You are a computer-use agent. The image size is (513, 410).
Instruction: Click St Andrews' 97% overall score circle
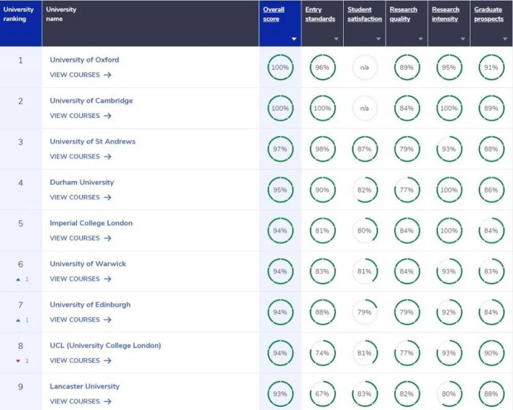point(280,149)
